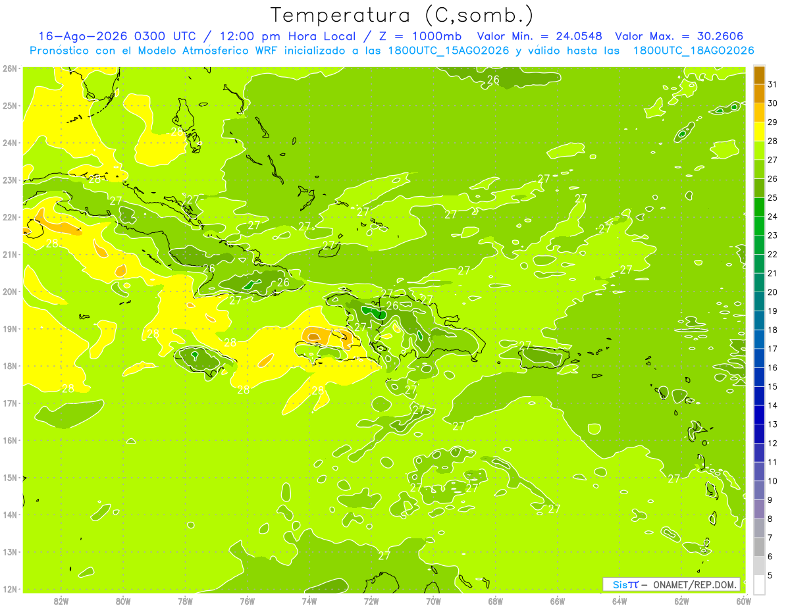Click the '17N' latitude axis label
The height and width of the screenshot is (610, 790).
(x=9, y=403)
